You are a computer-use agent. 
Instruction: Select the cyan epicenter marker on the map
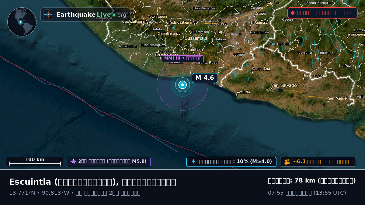(182, 85)
